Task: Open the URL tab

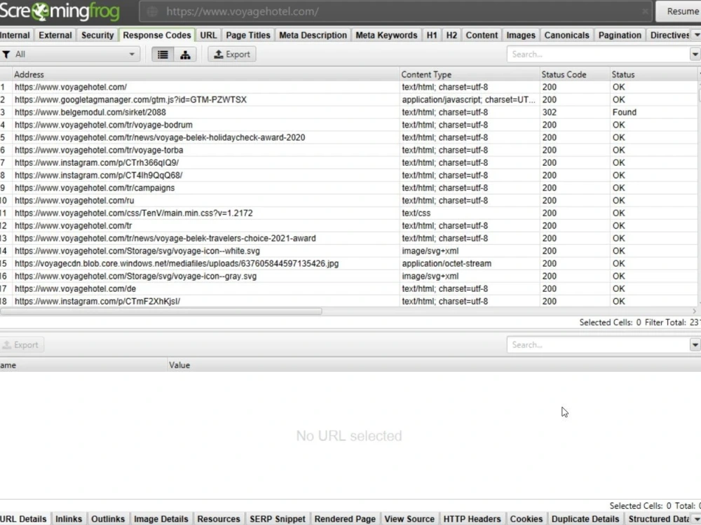Action: click(x=208, y=35)
